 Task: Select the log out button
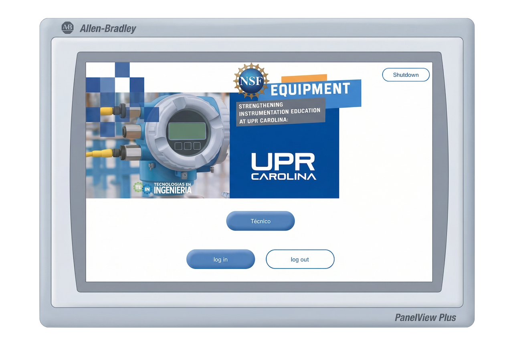(x=300, y=260)
